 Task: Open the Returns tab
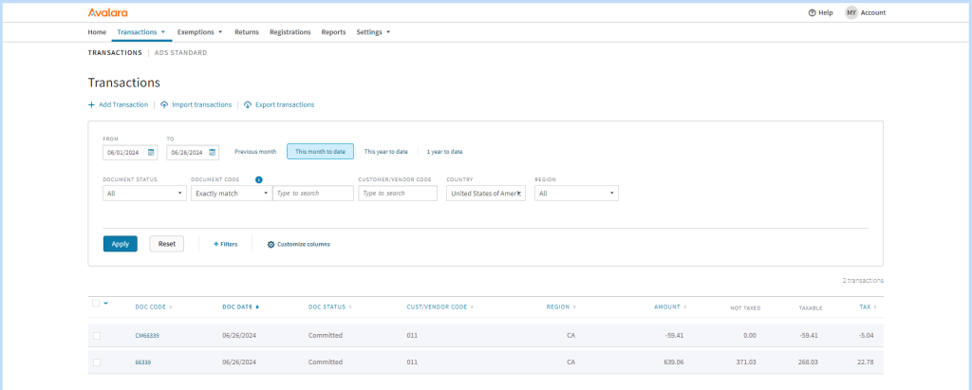point(247,32)
